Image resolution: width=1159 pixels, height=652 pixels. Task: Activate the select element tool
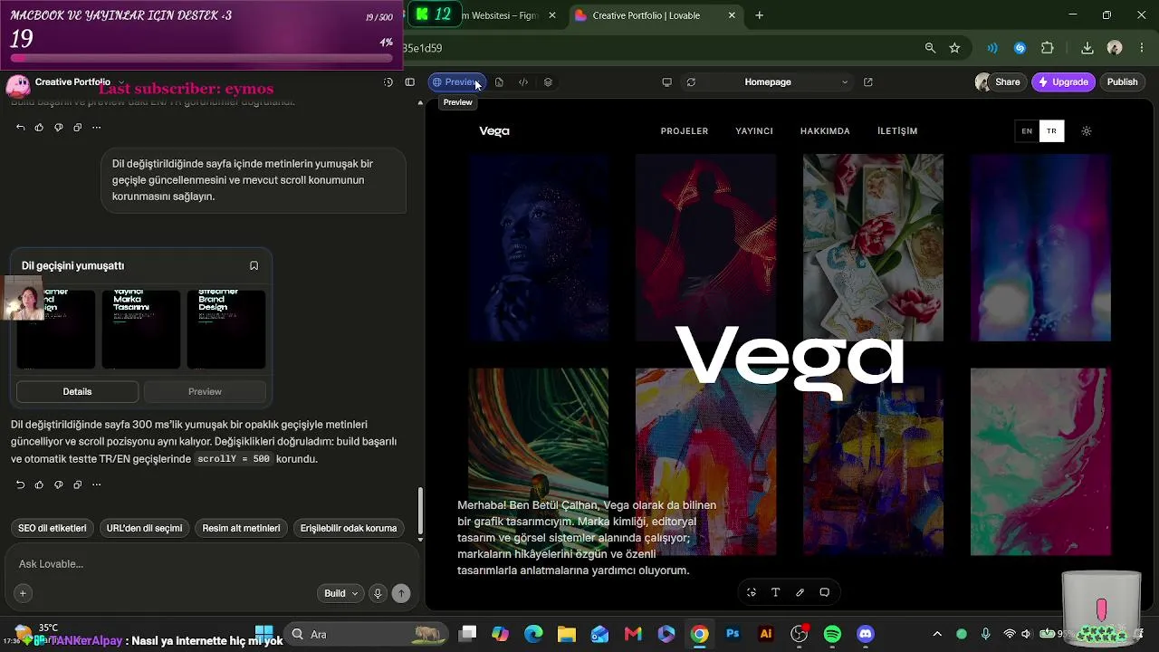752,592
